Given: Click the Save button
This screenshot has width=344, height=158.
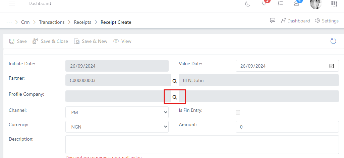Looking at the screenshot, I should pyautogui.click(x=18, y=41).
